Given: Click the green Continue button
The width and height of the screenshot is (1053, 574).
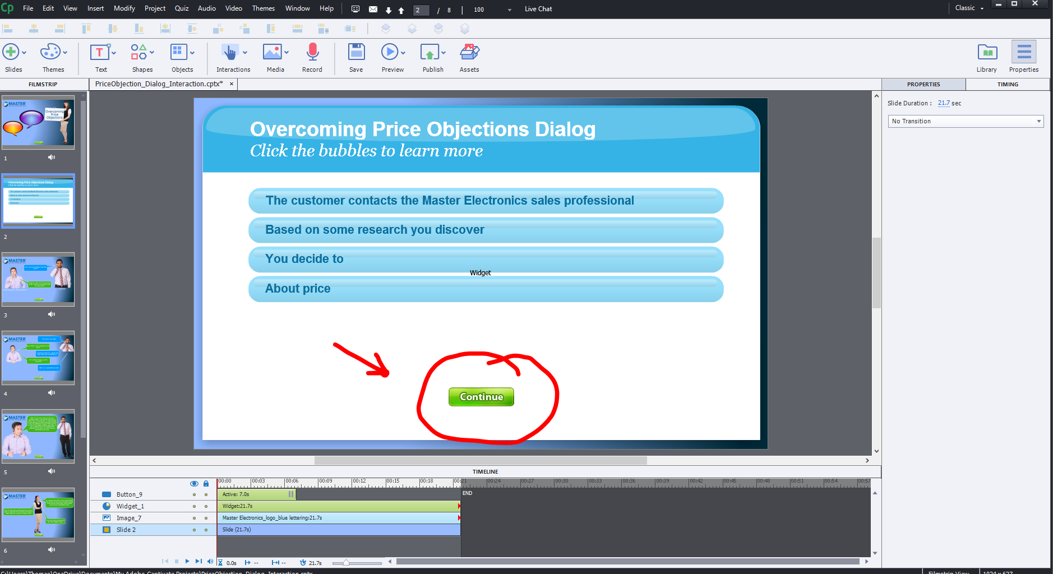Looking at the screenshot, I should [481, 397].
